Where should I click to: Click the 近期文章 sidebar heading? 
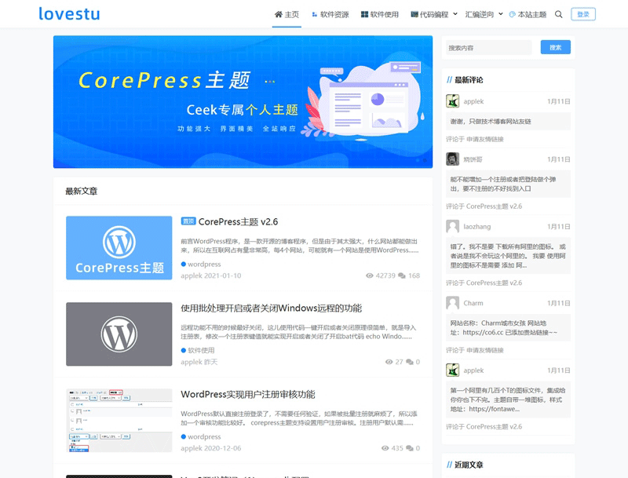469,465
